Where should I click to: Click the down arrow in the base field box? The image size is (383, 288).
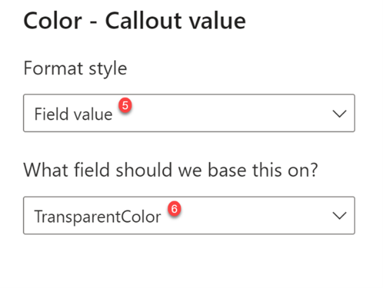click(340, 216)
